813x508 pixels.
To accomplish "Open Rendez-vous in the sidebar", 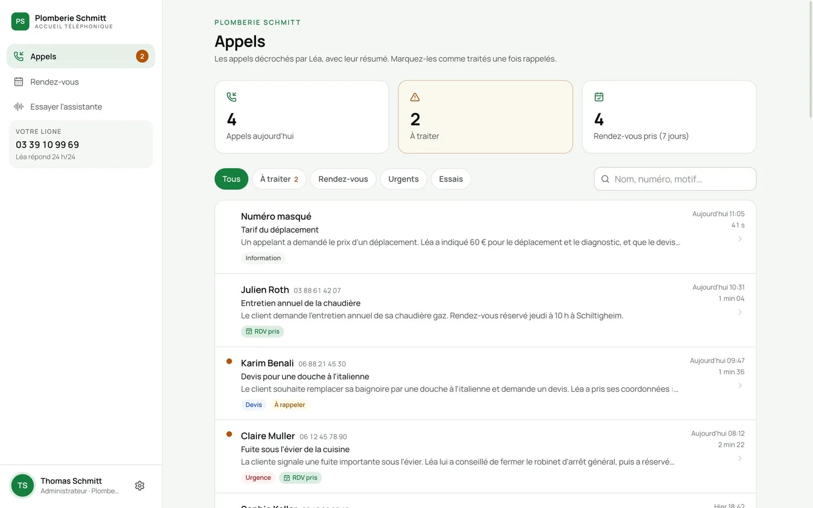I will point(81,82).
